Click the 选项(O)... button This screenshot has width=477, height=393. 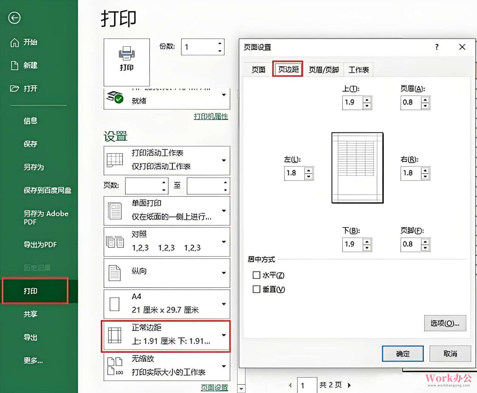coord(445,323)
